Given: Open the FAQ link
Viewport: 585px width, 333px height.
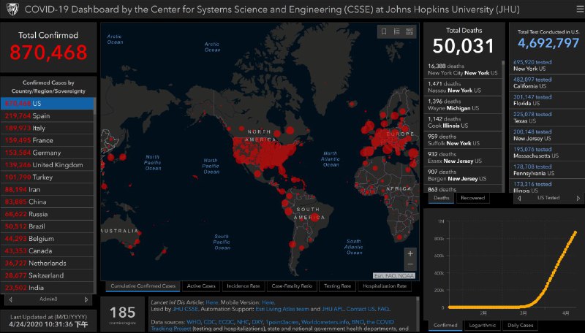Looking at the screenshot, I should pos(383,309).
